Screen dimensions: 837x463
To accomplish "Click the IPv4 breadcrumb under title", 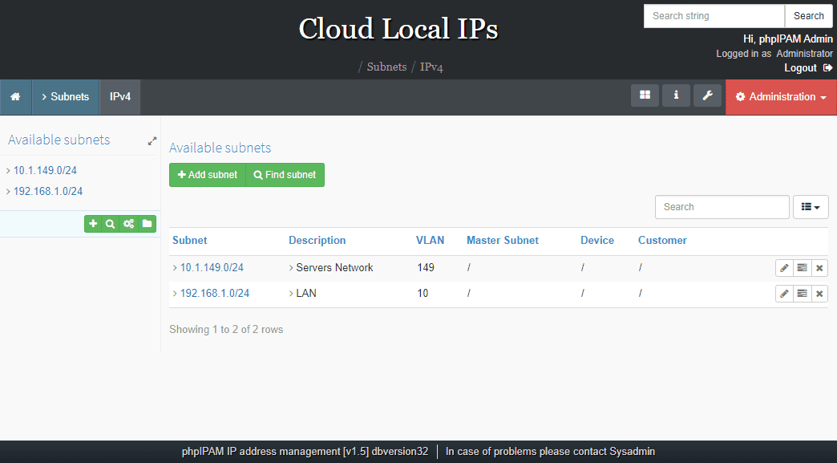I will [431, 67].
